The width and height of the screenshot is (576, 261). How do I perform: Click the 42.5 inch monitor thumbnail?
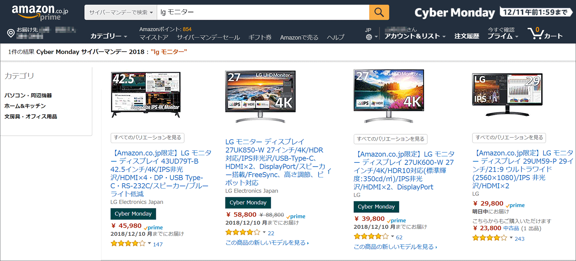(146, 94)
